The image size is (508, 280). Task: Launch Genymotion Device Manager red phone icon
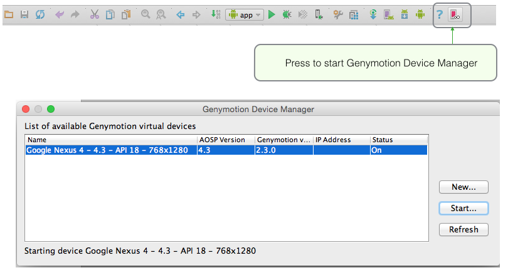(x=455, y=15)
